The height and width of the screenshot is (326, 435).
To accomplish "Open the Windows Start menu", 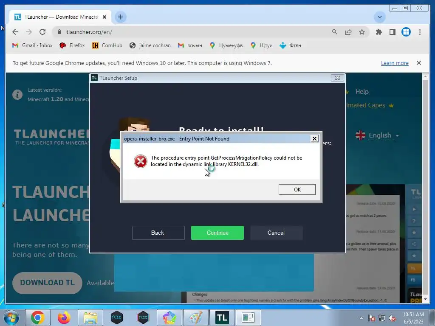I will [x=11, y=318].
